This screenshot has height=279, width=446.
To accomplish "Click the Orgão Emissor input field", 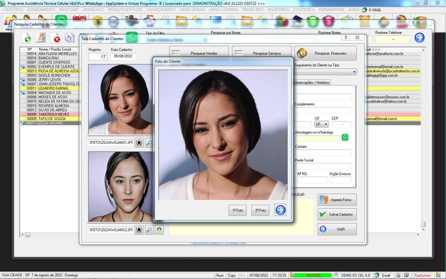I will pos(341,180).
